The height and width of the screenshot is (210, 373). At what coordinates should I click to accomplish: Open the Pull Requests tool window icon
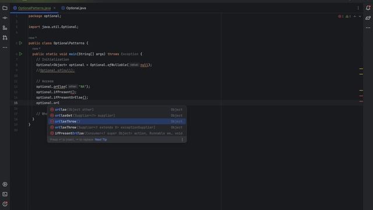[5, 37]
